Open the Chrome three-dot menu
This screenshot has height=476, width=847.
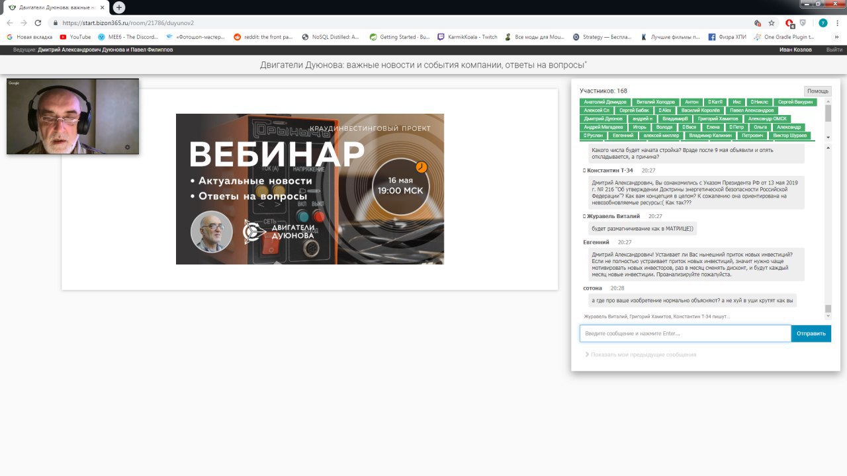pyautogui.click(x=837, y=22)
